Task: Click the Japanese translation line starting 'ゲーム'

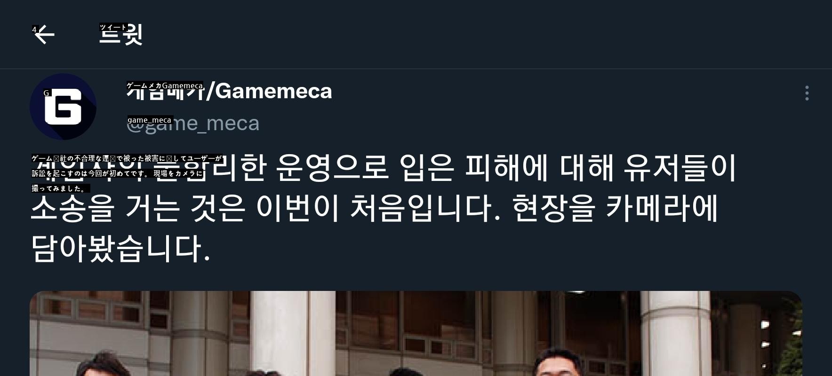Action: (127, 158)
